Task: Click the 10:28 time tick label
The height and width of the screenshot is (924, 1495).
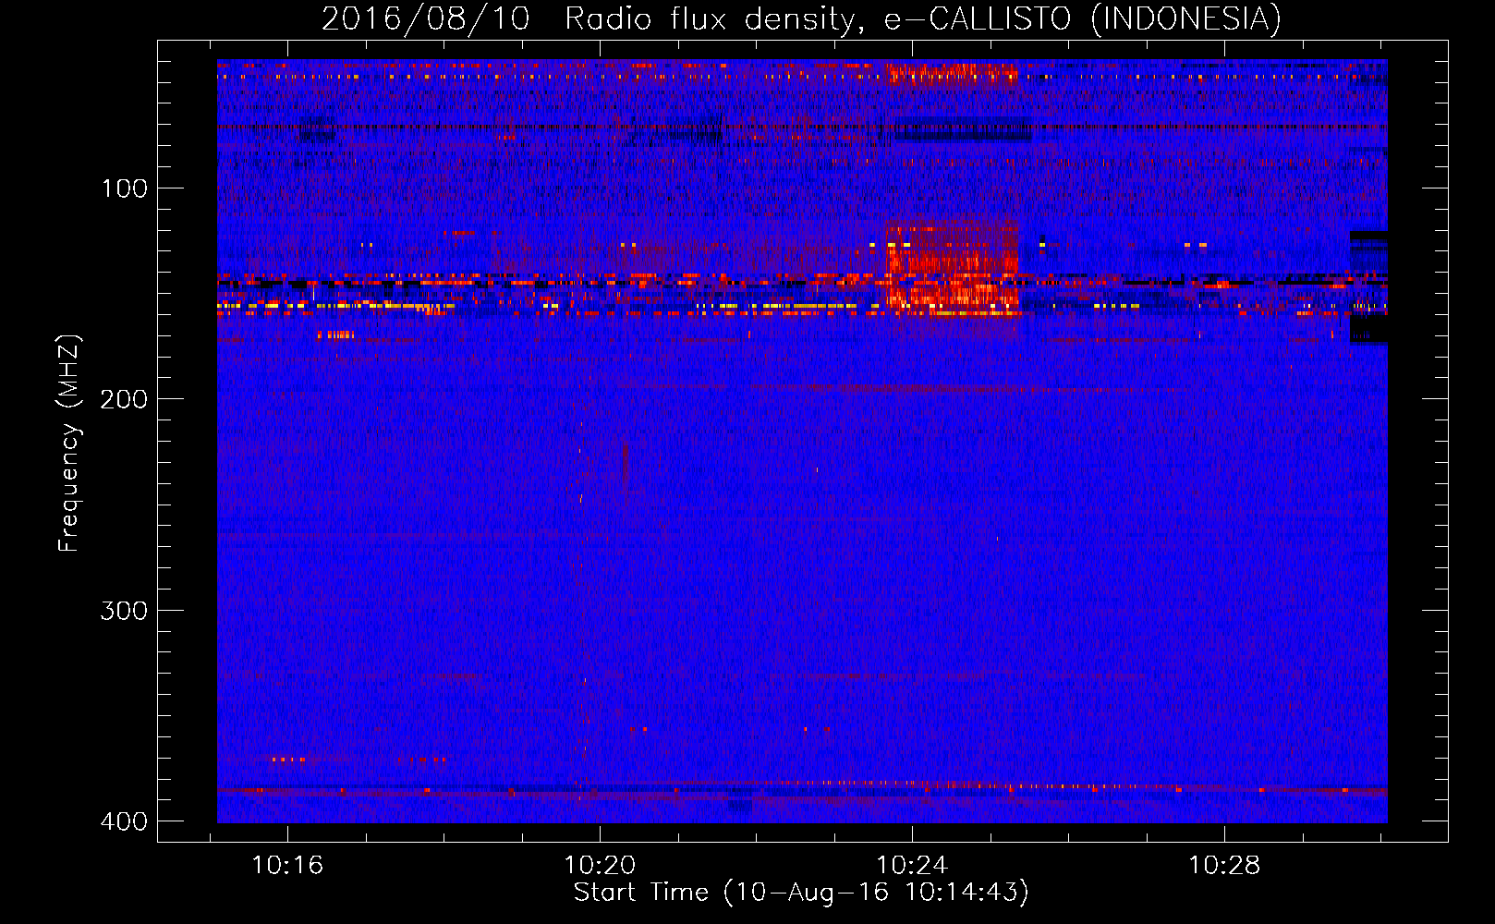Action: click(1224, 866)
